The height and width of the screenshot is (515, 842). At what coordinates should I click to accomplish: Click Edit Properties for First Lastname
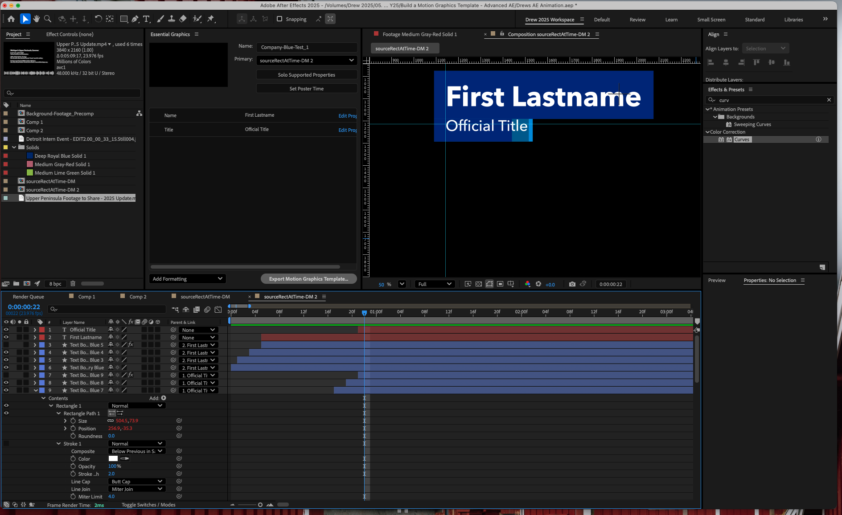coord(348,116)
